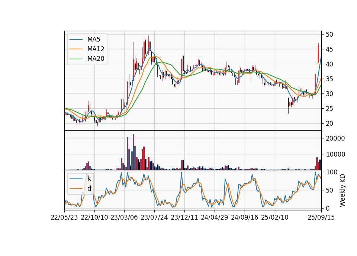Screen dimensions: 357x256
Task: Click the MA20 legend label
Action: coord(96,59)
